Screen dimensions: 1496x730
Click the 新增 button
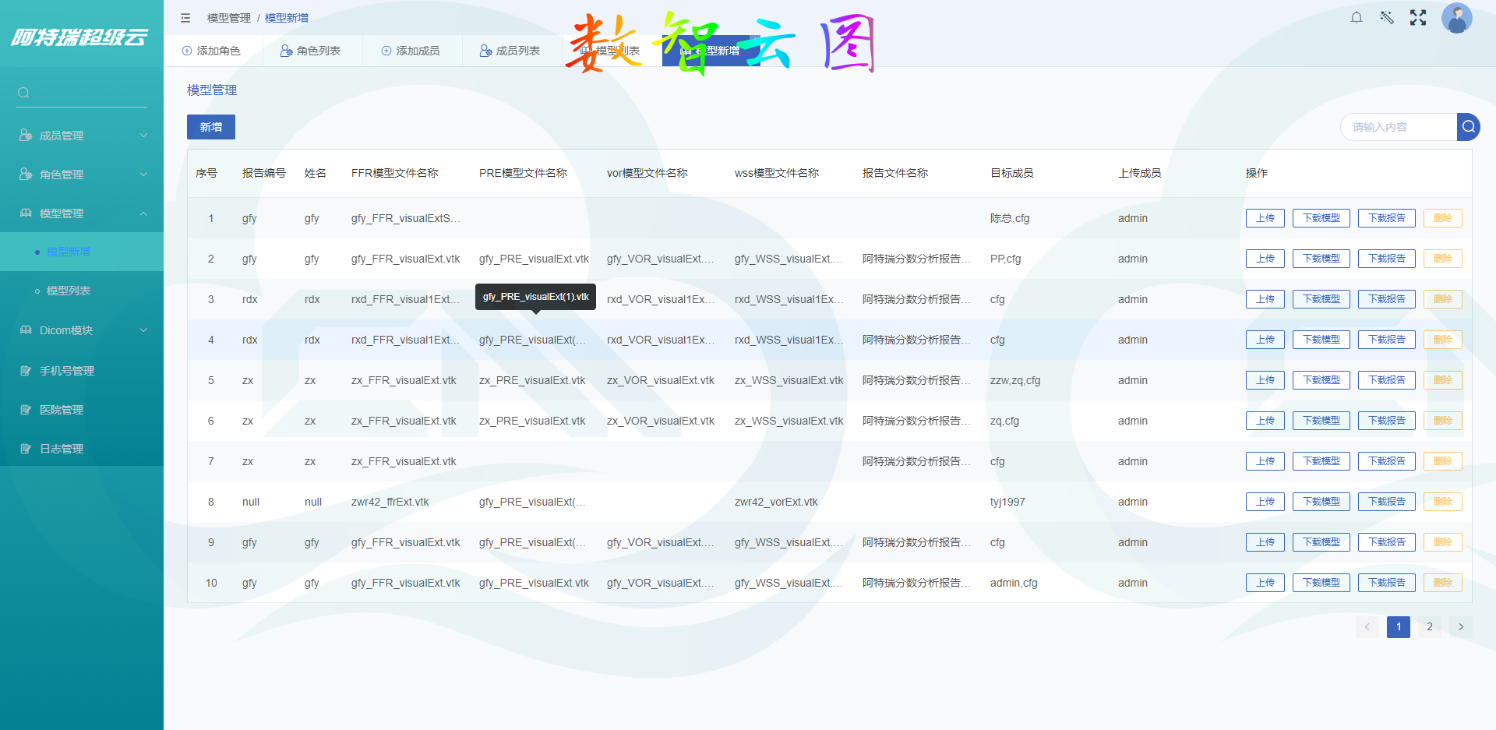pos(210,126)
